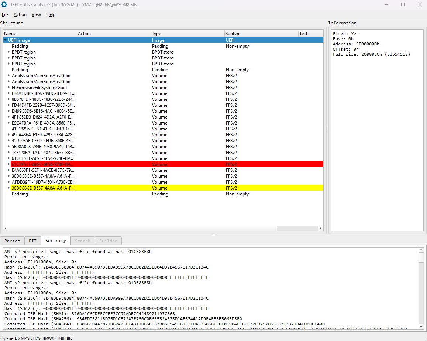Click the structure tree's left scroll arrow

[6, 228]
